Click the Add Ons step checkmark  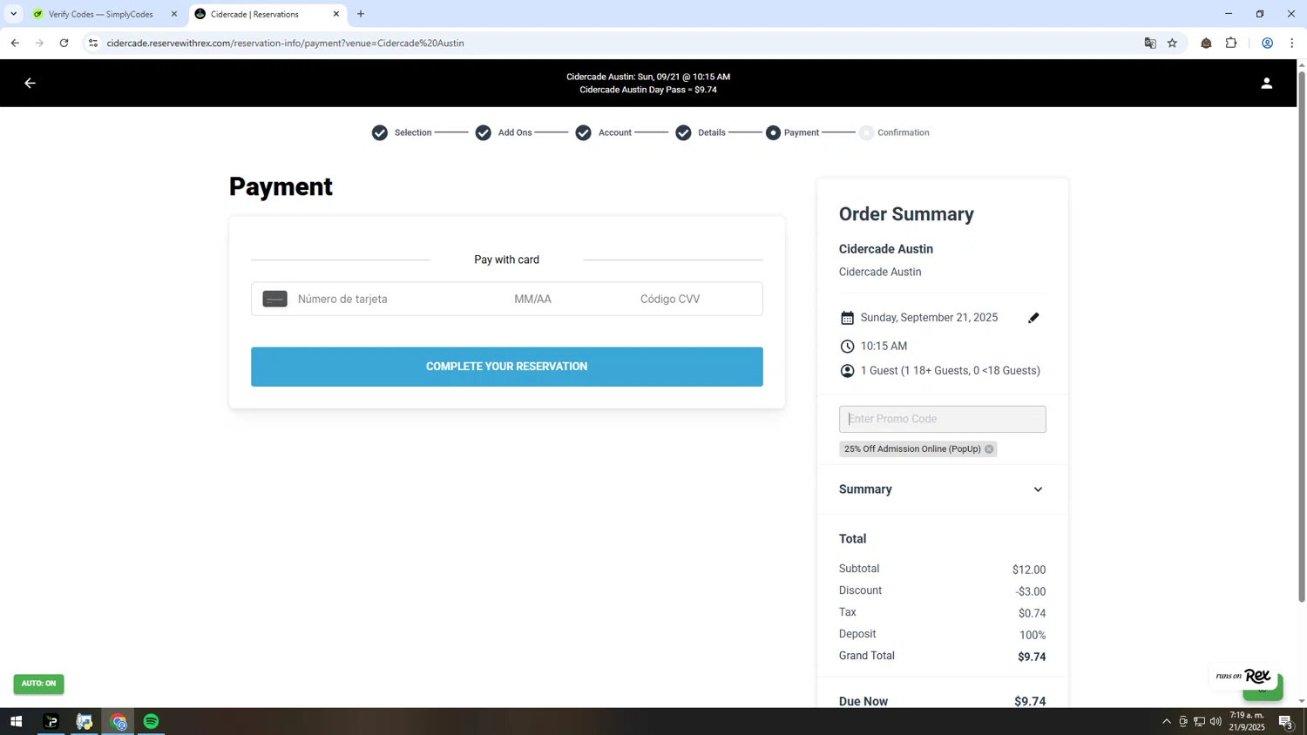tap(484, 132)
